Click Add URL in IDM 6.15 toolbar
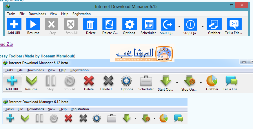 [x=14, y=27]
